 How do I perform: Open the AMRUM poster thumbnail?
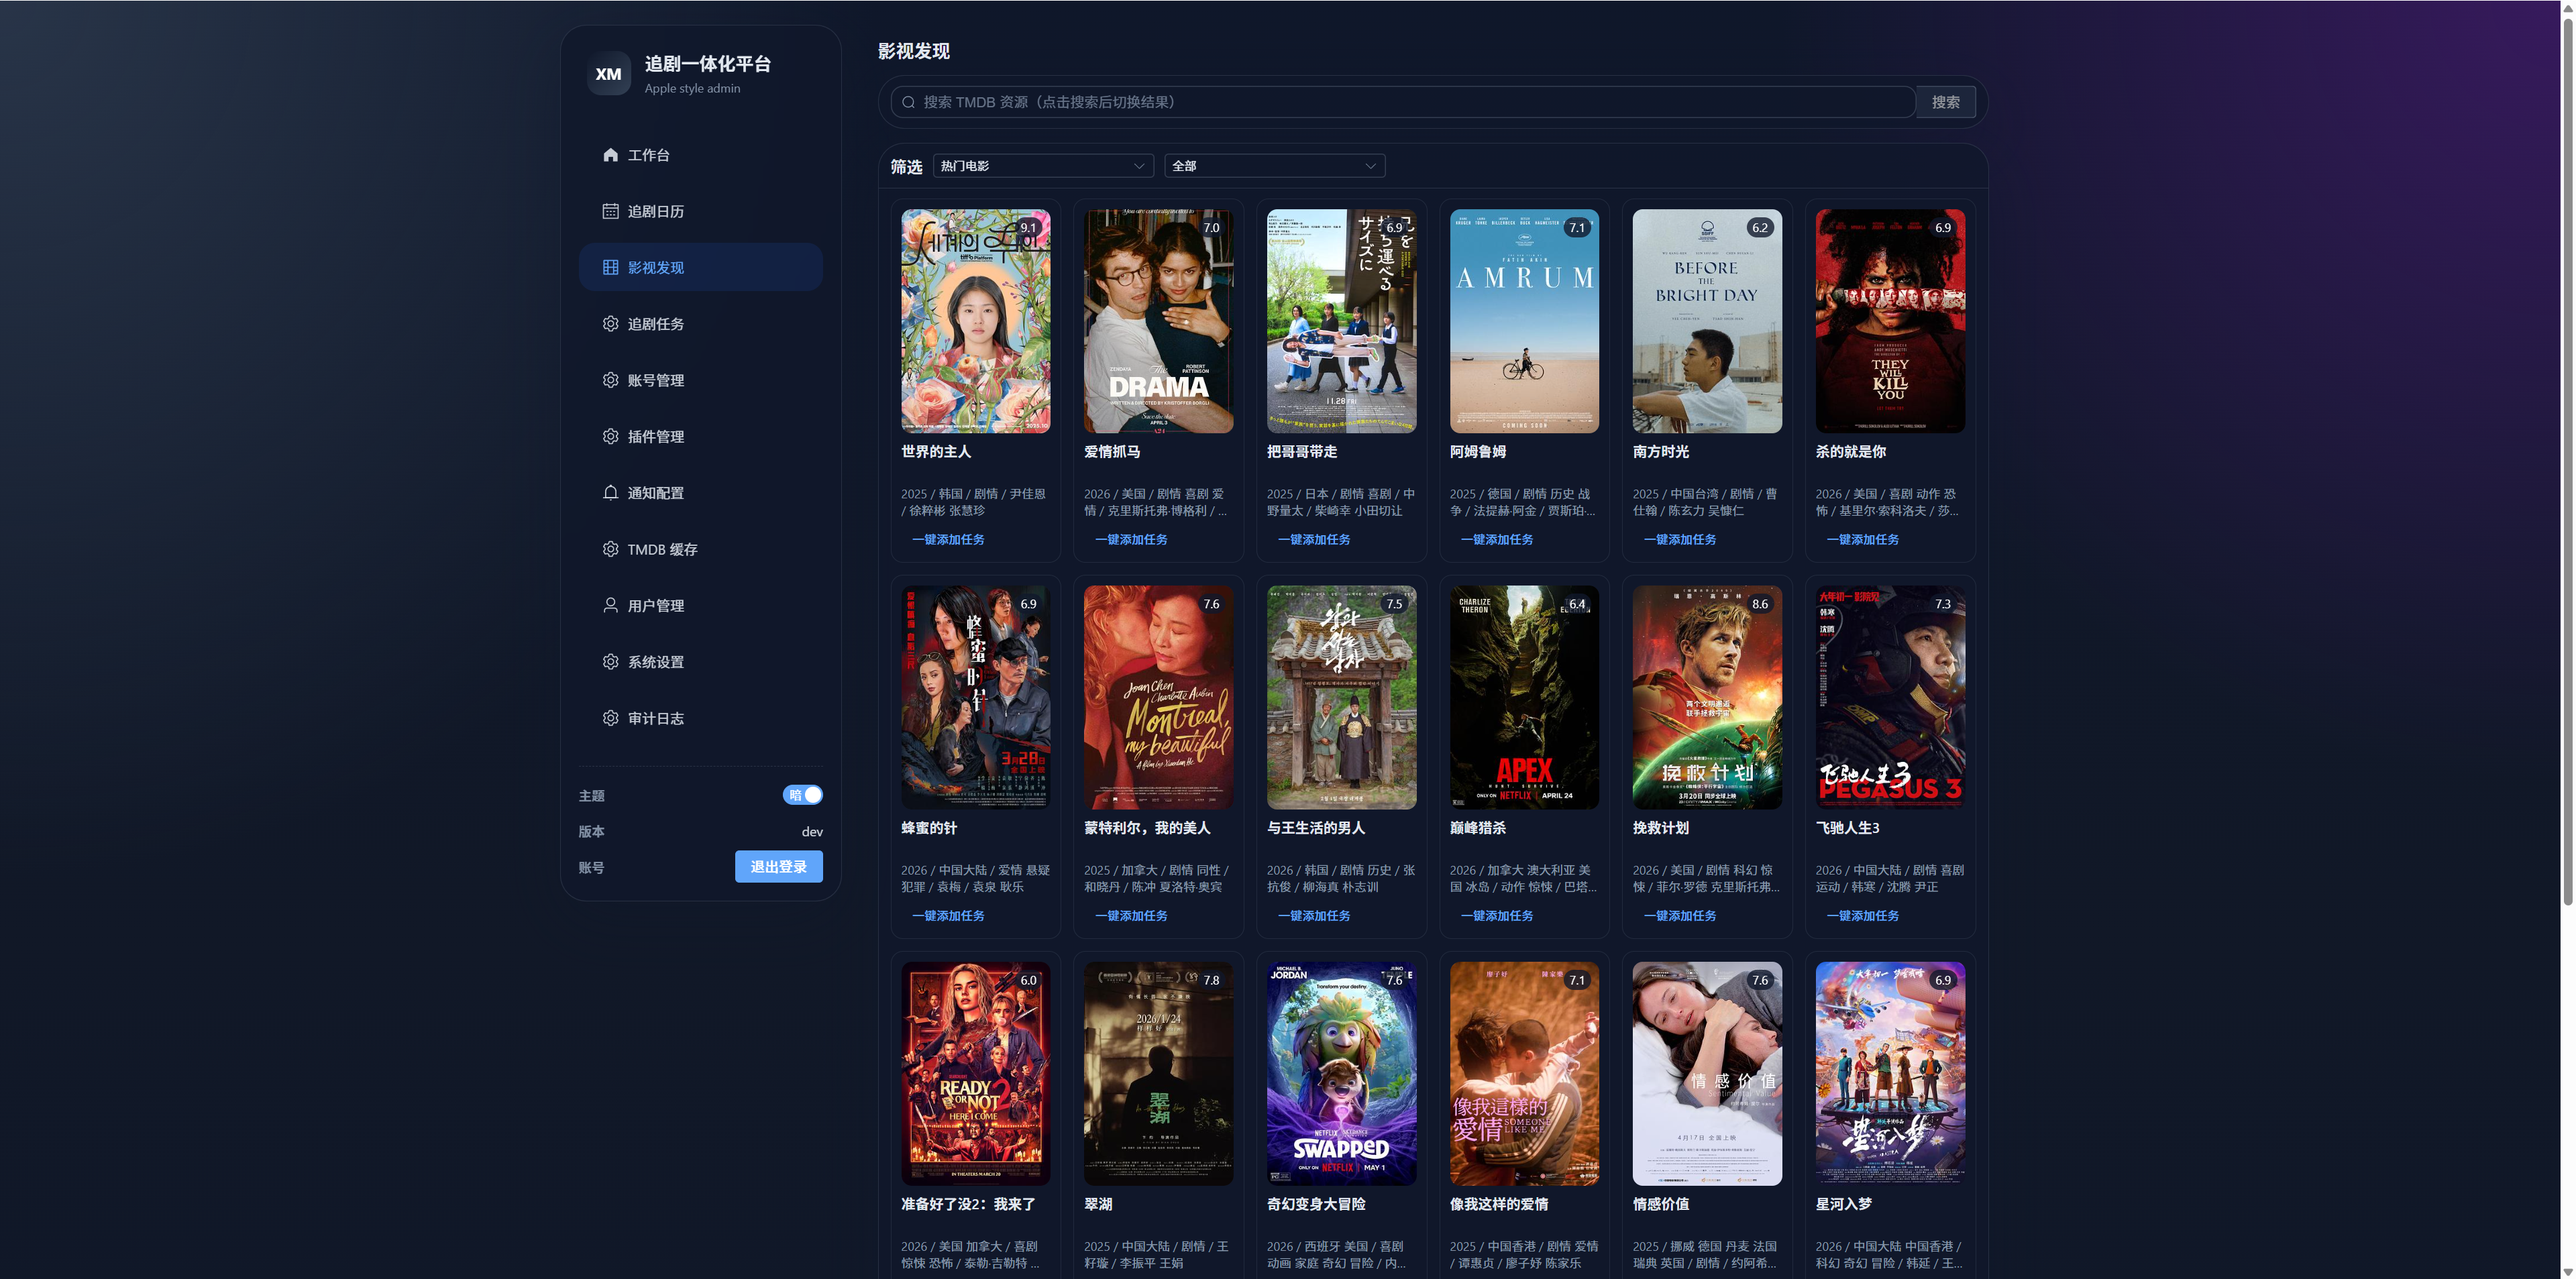pos(1524,321)
